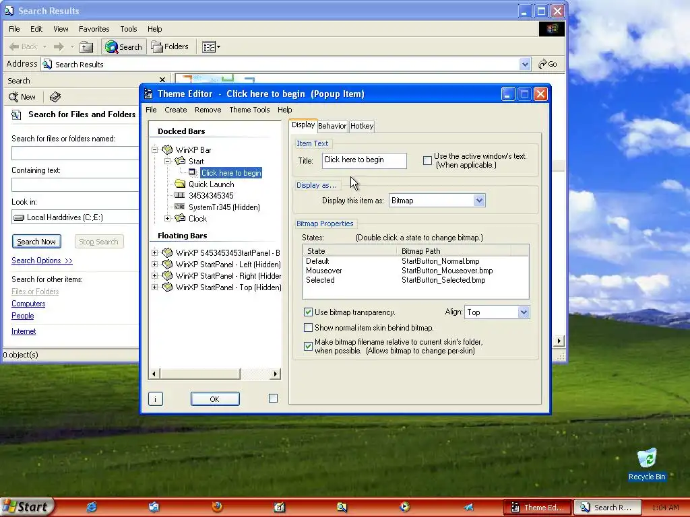Click the Search toolbar button in Explorer
690x517 pixels.
124,46
